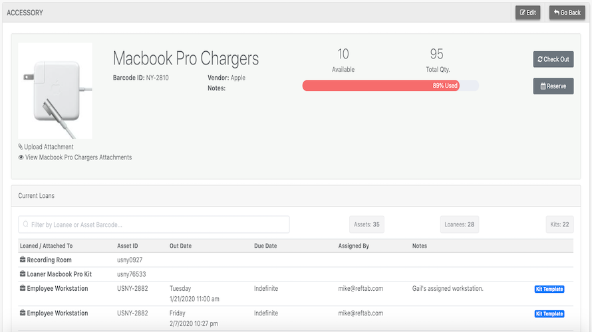Click the Check Out button
This screenshot has height=332, width=592.
[553, 59]
